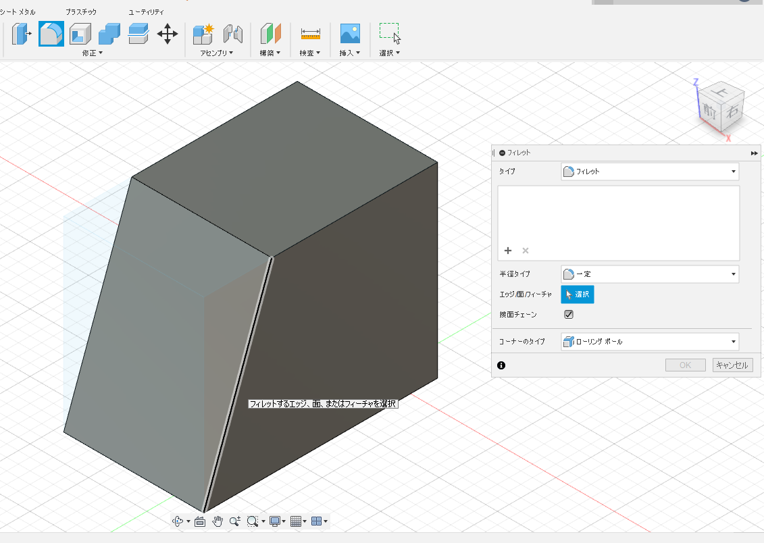Expand the Zoom Window options arrow

click(x=263, y=521)
